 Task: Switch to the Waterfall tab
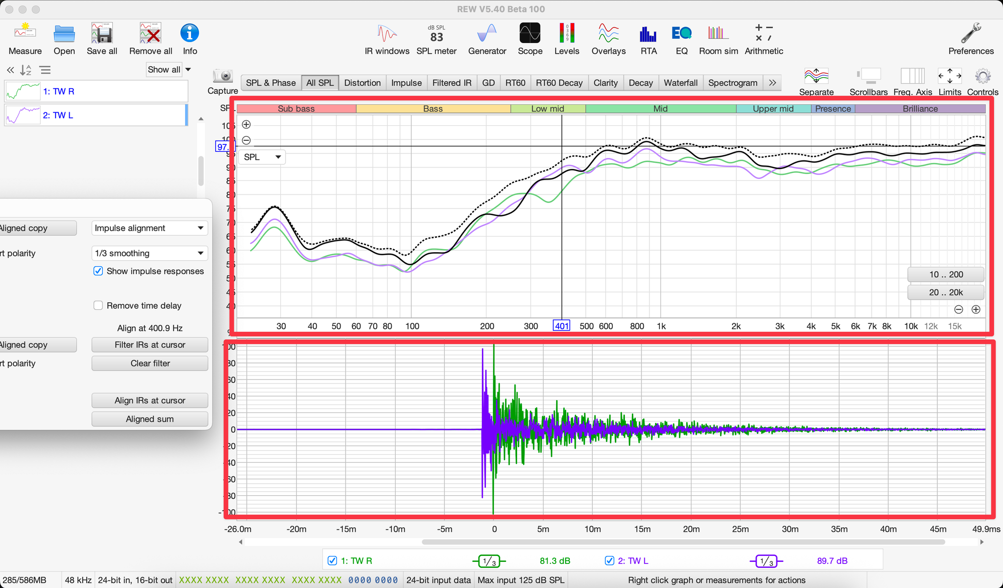680,83
